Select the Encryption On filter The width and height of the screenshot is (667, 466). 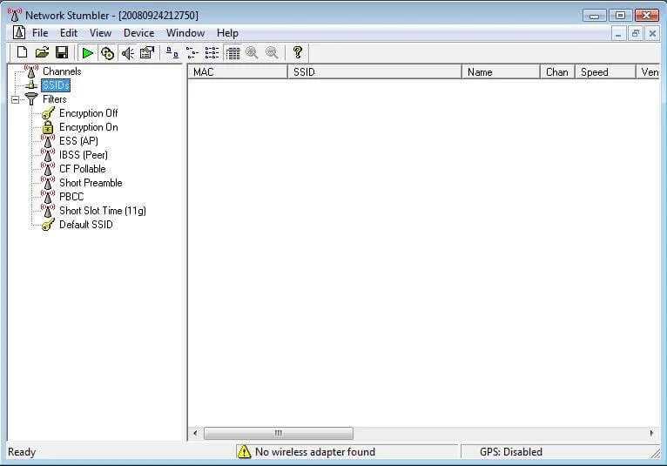click(x=89, y=127)
